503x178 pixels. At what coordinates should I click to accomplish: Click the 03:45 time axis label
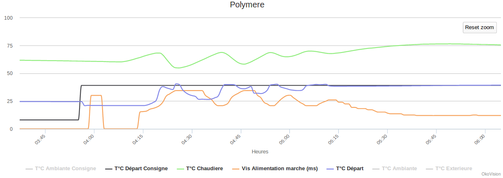[40, 138]
